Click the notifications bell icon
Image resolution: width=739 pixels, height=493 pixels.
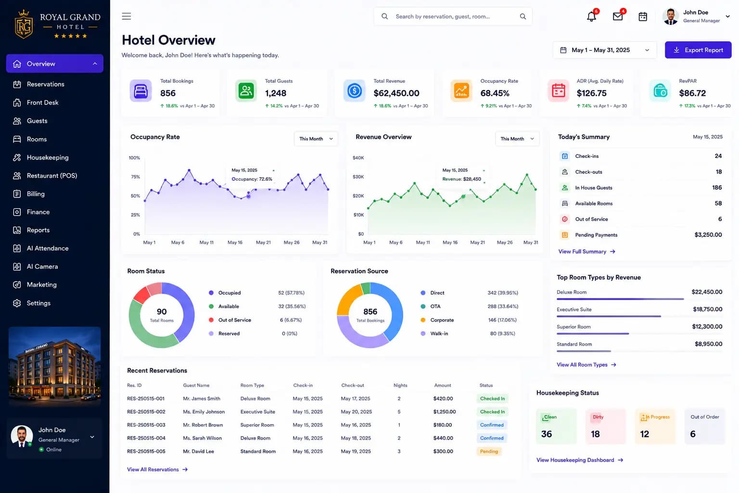pos(591,17)
